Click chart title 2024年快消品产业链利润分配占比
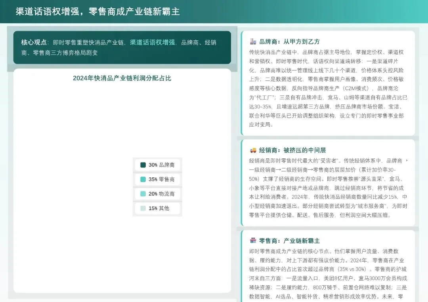The width and height of the screenshot is (428, 302). pos(122,78)
